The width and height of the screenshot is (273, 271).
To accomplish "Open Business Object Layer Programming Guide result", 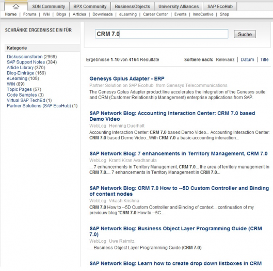I will [175, 231].
